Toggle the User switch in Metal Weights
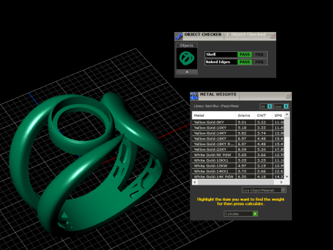This screenshot has height=250, width=333. pos(281,106)
